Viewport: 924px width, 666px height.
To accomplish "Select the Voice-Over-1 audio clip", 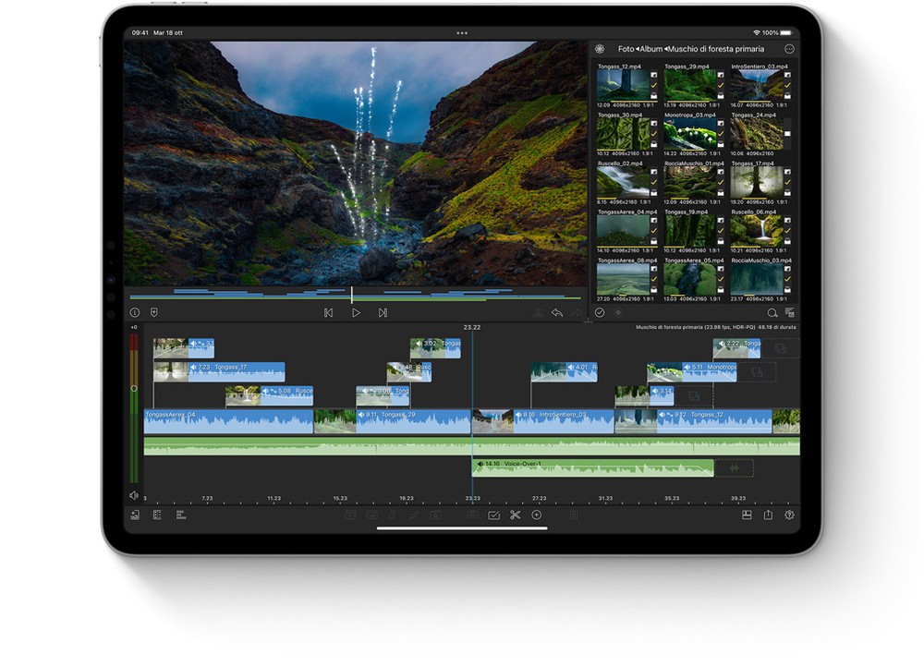I will [x=591, y=467].
